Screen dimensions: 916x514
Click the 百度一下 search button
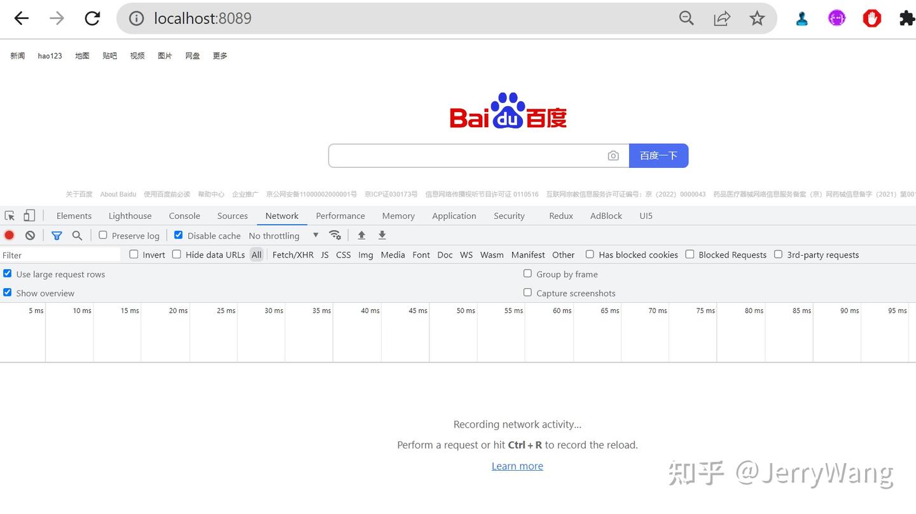(x=658, y=156)
